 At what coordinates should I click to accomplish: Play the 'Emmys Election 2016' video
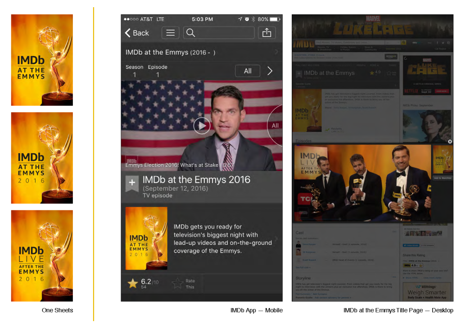click(202, 126)
